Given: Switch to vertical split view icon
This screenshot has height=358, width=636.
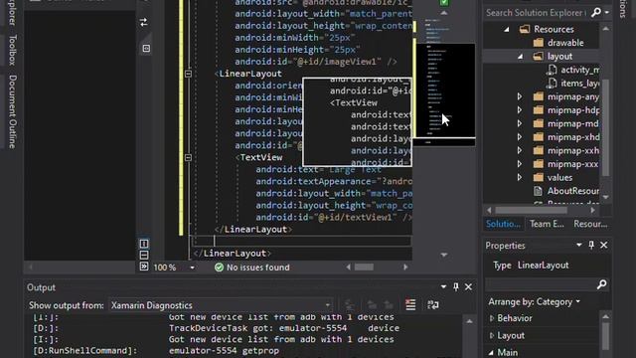Looking at the screenshot, I should pyautogui.click(x=144, y=244).
